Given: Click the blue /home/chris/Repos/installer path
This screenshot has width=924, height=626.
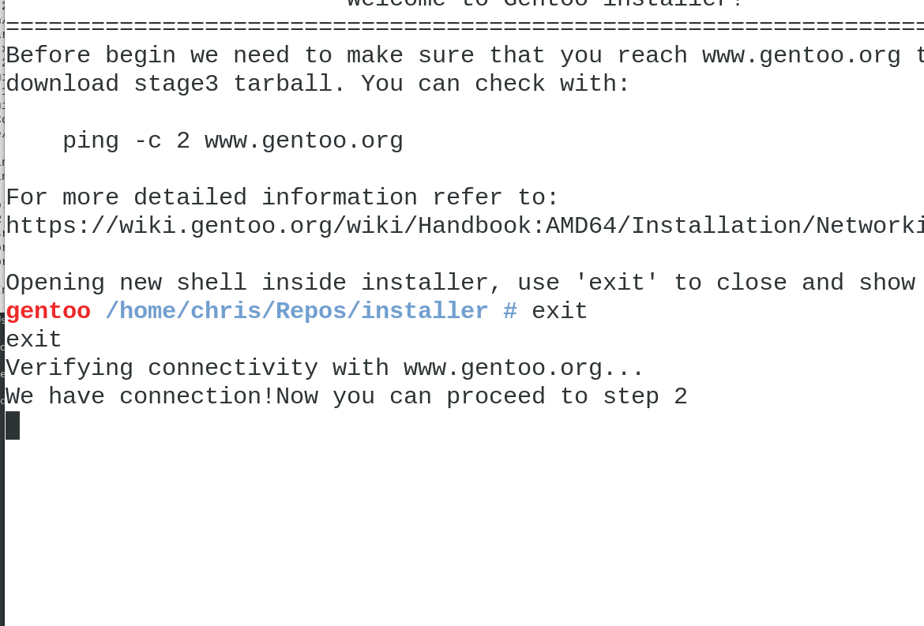Looking at the screenshot, I should (296, 311).
